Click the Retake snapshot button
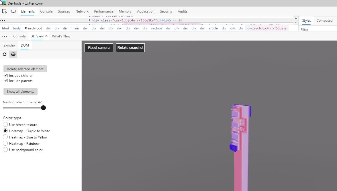 point(130,47)
